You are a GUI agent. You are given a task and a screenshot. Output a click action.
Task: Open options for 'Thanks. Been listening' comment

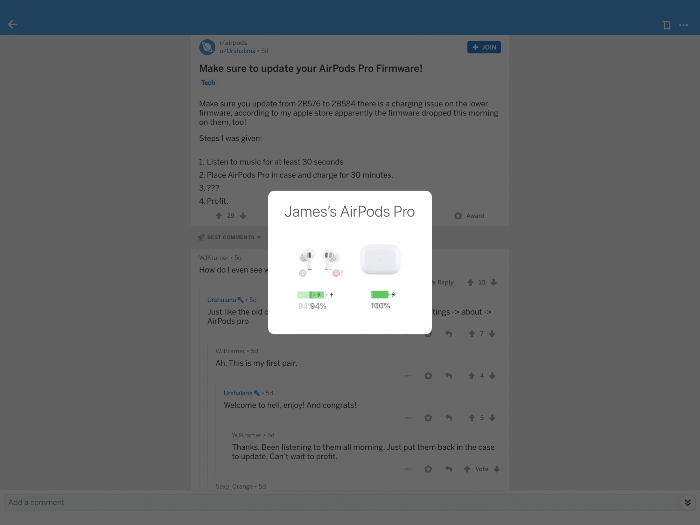(x=408, y=469)
